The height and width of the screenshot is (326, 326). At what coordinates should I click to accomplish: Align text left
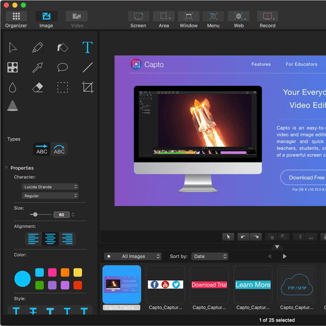[x=33, y=239]
